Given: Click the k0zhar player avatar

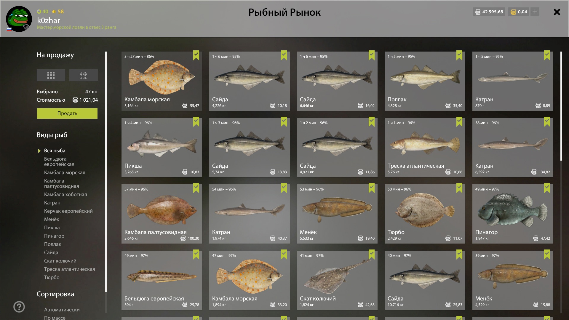Looking at the screenshot, I should pos(19,19).
